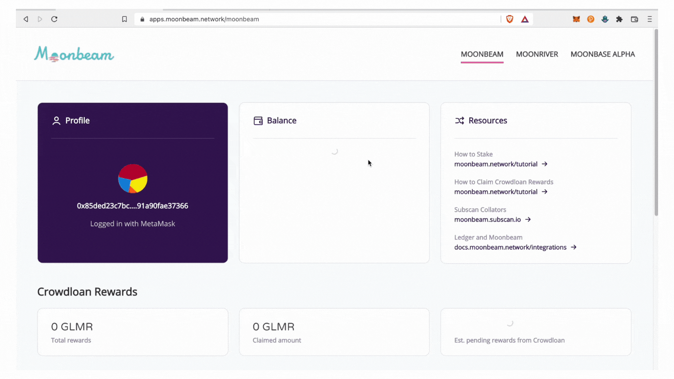Open tutorial link under How to Claim Crowdloan Rewards
674x379 pixels.
(x=496, y=192)
